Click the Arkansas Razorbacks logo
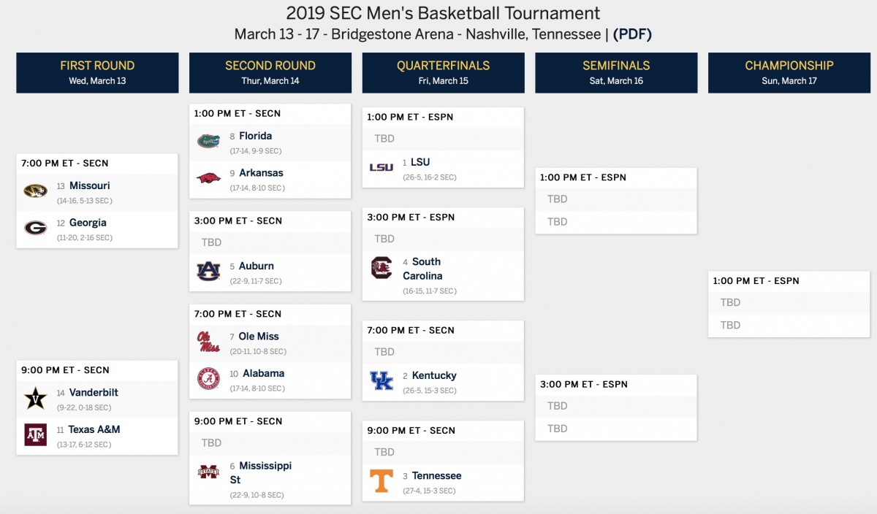This screenshot has width=877, height=514. tap(208, 177)
